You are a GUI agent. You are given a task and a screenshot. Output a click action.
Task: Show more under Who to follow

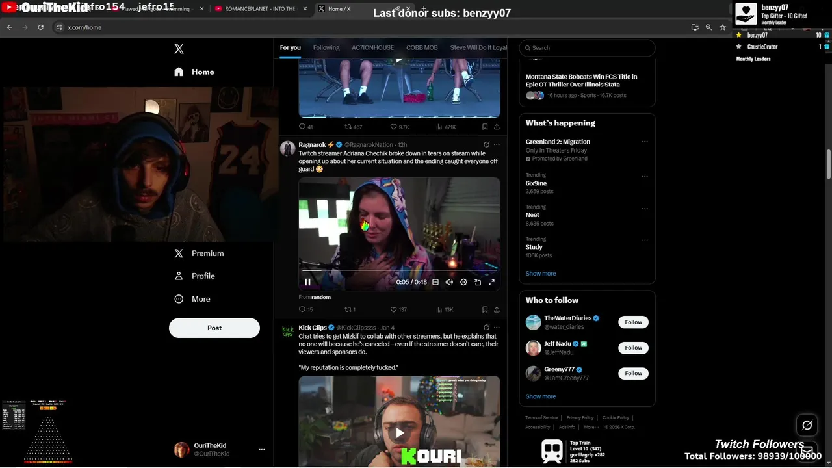541,396
